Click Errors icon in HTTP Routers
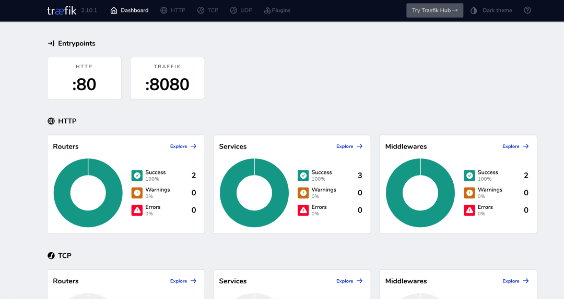The image size is (564, 299). pos(137,210)
